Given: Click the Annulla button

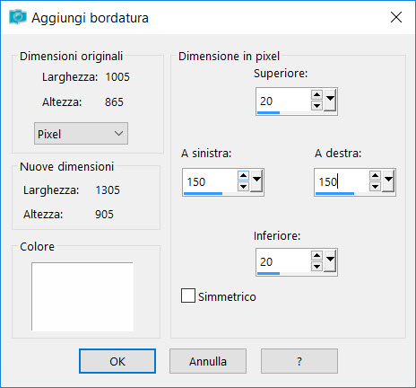Looking at the screenshot, I should tap(208, 361).
